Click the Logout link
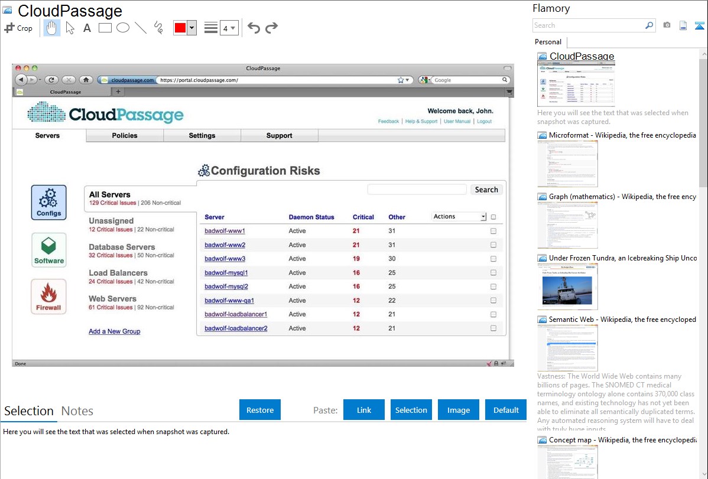 click(484, 121)
